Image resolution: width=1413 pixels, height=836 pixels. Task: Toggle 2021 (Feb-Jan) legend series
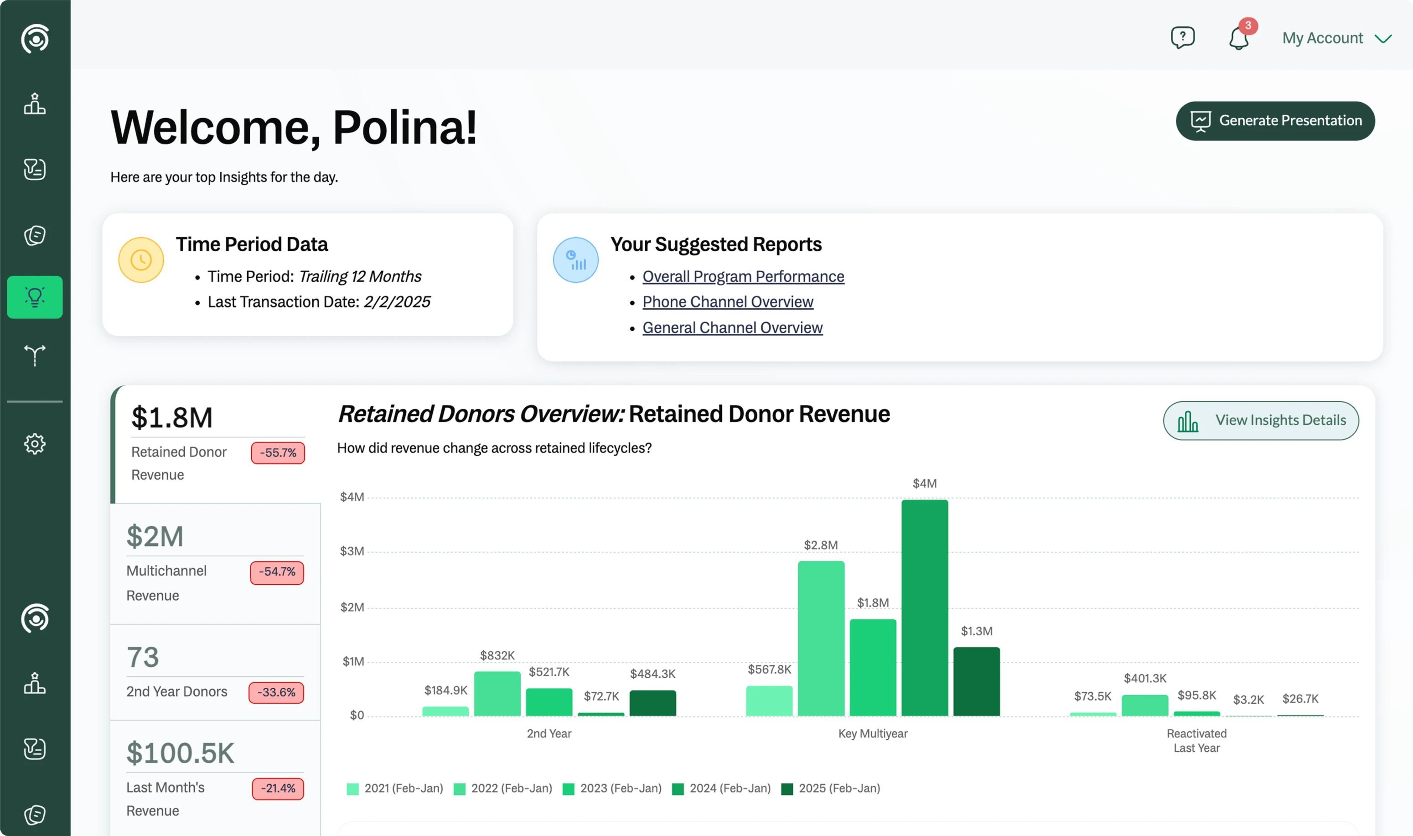(x=403, y=788)
